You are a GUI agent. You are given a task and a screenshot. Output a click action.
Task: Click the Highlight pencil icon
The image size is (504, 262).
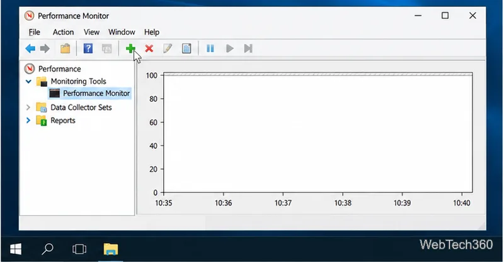tap(168, 48)
